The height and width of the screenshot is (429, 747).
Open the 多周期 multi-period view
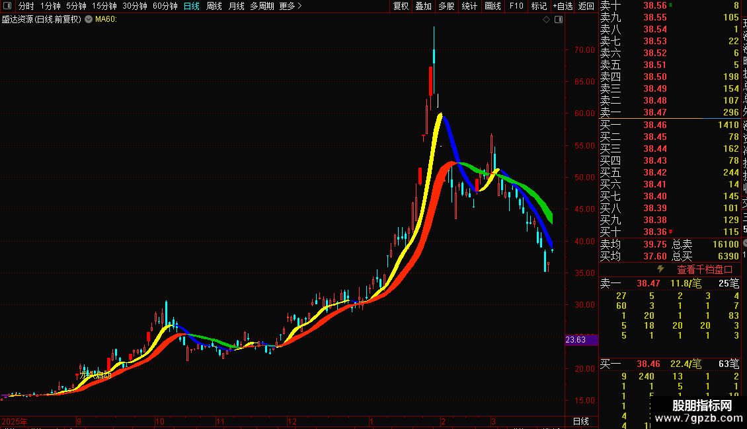[x=262, y=6]
